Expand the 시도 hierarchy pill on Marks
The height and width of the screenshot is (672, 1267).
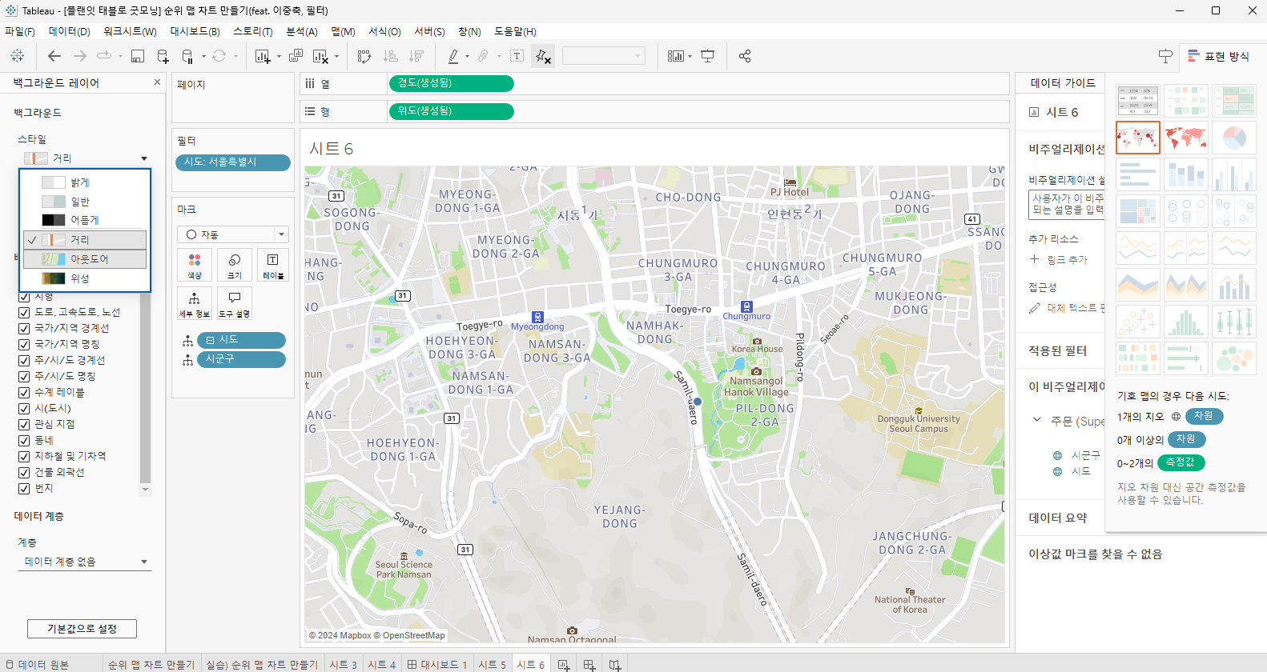[x=210, y=340]
